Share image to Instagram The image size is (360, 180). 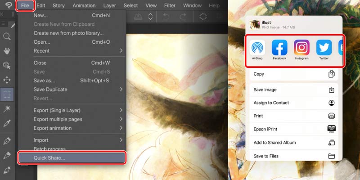point(301,49)
